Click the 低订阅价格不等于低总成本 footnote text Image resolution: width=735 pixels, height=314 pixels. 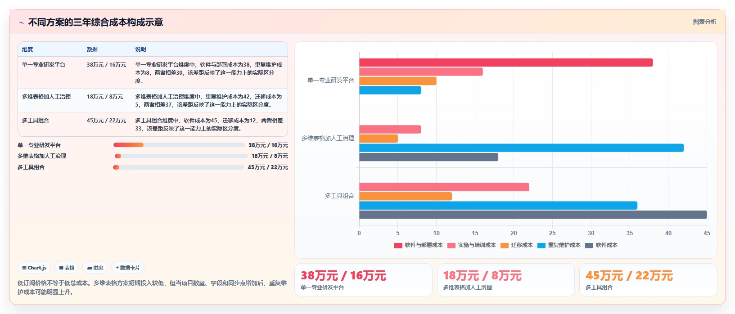[x=152, y=287]
